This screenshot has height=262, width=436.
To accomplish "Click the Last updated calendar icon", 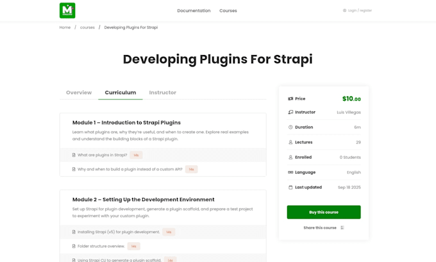I will (290, 187).
